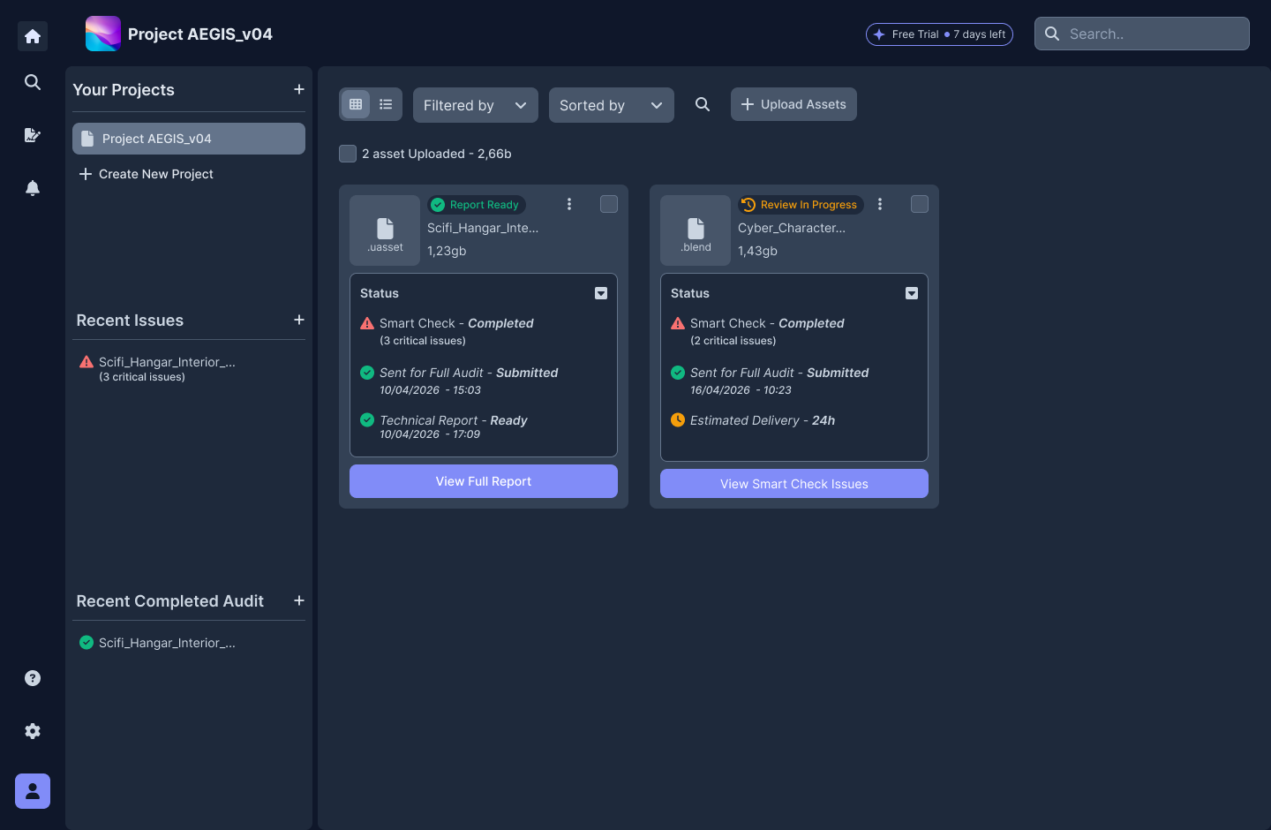
Task: Collapse Status panel on Cyber_Character card
Action: [912, 293]
